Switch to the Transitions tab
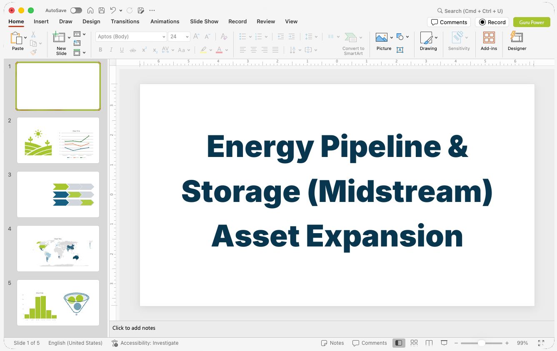 click(125, 22)
